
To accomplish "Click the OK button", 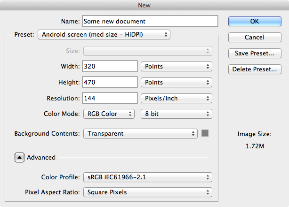I will [254, 21].
